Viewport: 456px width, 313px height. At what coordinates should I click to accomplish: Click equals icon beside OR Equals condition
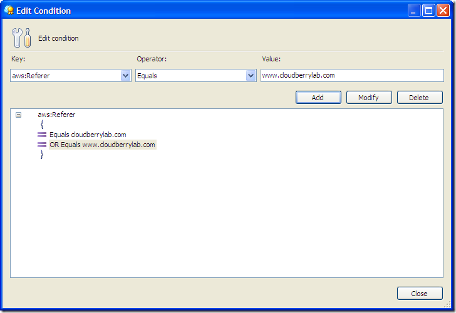42,145
